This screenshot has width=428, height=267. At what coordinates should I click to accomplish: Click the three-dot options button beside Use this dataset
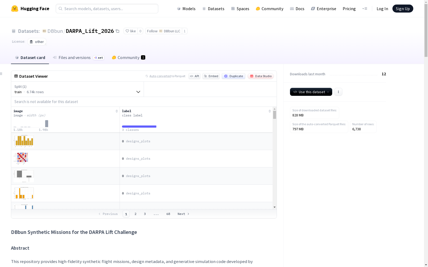point(338,92)
